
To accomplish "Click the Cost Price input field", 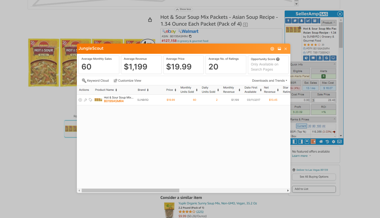I will (x=299, y=100).
